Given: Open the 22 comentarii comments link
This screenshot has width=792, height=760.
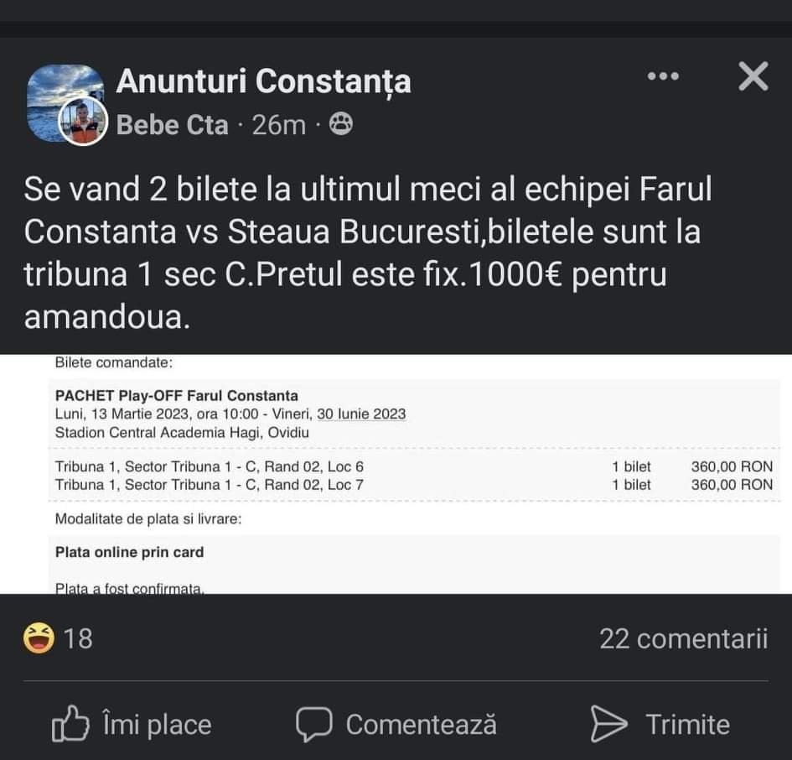Looking at the screenshot, I should [683, 639].
